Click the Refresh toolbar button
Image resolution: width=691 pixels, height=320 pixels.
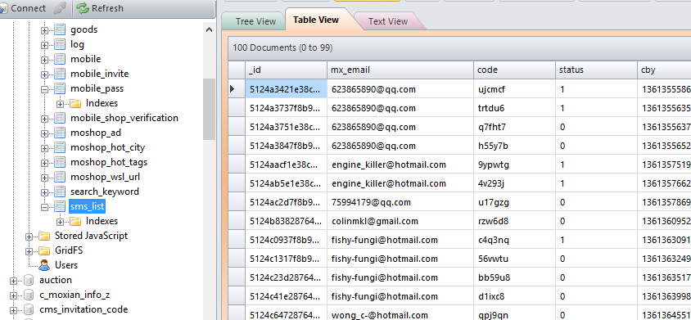(100, 8)
